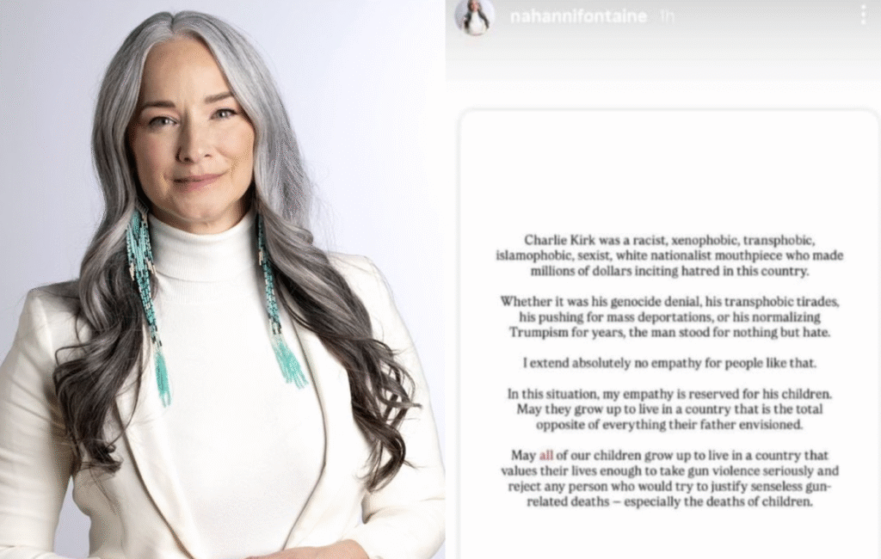This screenshot has height=559, width=881.
Task: Click the line "opposite of everything their father"
Action: [669, 424]
